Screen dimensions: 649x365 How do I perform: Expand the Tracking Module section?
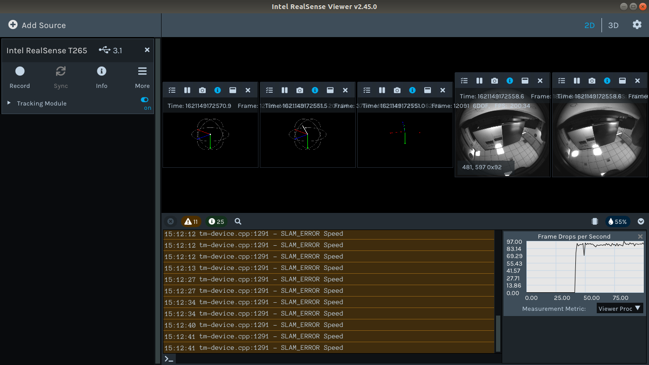click(9, 103)
